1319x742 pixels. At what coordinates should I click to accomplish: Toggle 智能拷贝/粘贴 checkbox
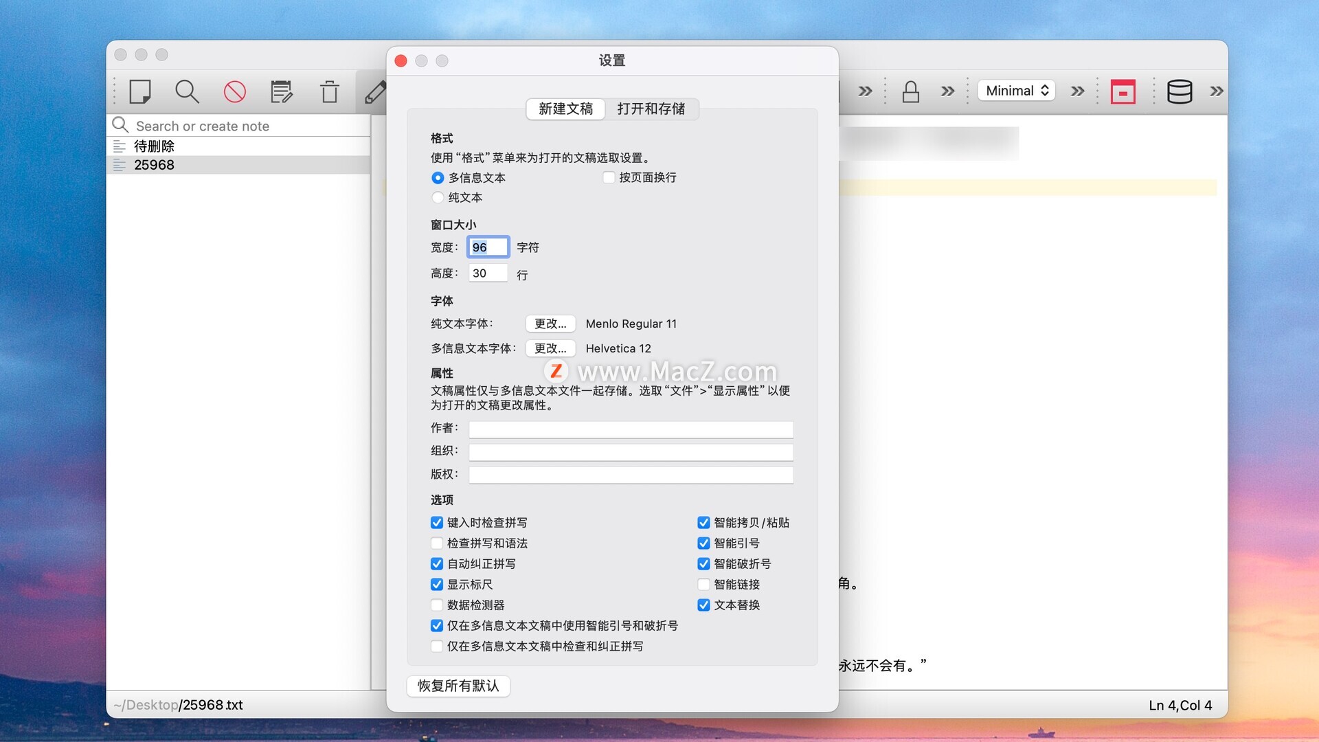coord(703,523)
